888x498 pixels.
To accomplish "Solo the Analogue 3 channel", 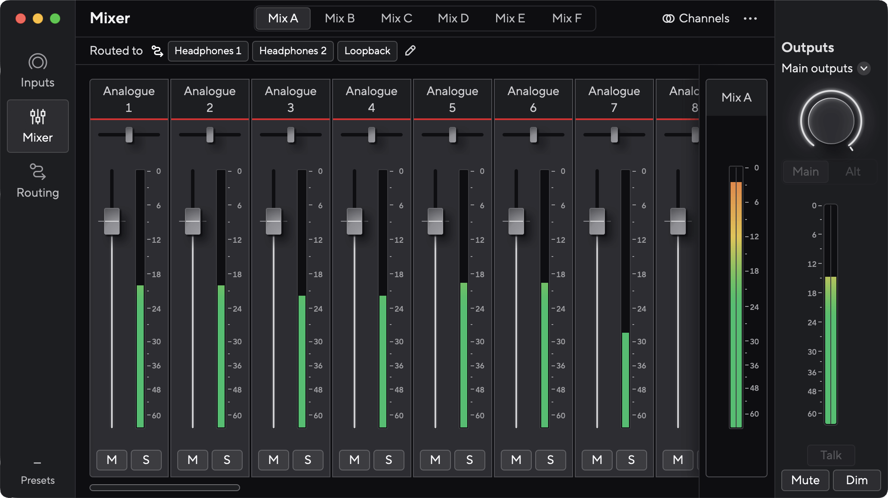I will pyautogui.click(x=308, y=460).
